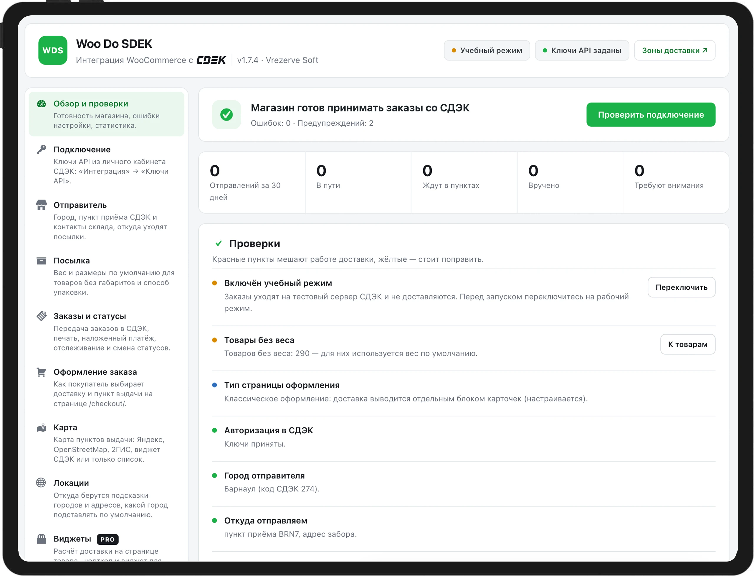
Task: Click the tag icon beside Заказы и статусы
Action: pyautogui.click(x=42, y=316)
